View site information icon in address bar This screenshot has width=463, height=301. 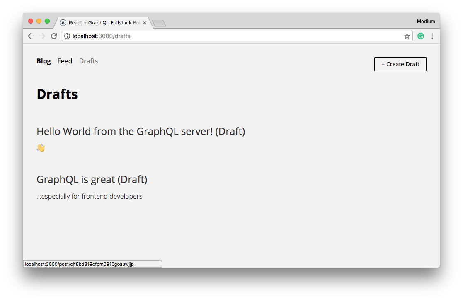67,36
